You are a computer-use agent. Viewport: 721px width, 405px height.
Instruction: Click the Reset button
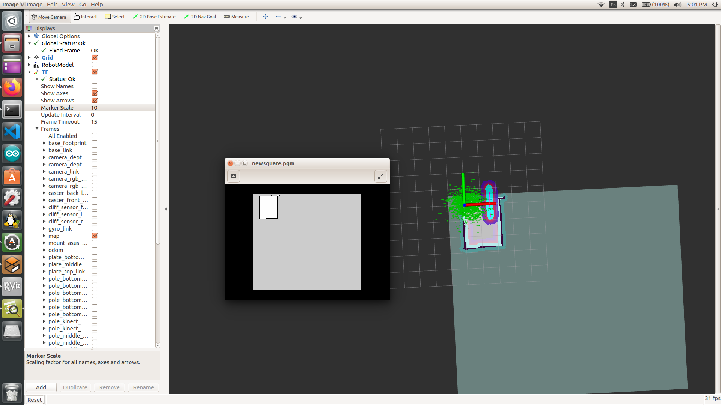(35, 400)
